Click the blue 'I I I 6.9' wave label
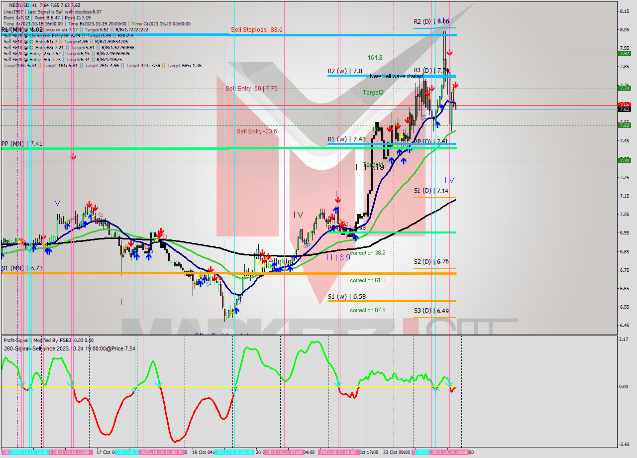This screenshot has width=637, height=458. point(338,258)
